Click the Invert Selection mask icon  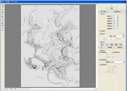[x=121, y=44]
